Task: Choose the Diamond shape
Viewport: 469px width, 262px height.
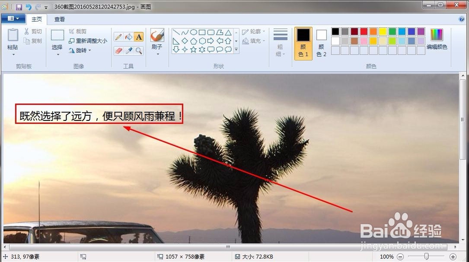Action: tap(185, 41)
